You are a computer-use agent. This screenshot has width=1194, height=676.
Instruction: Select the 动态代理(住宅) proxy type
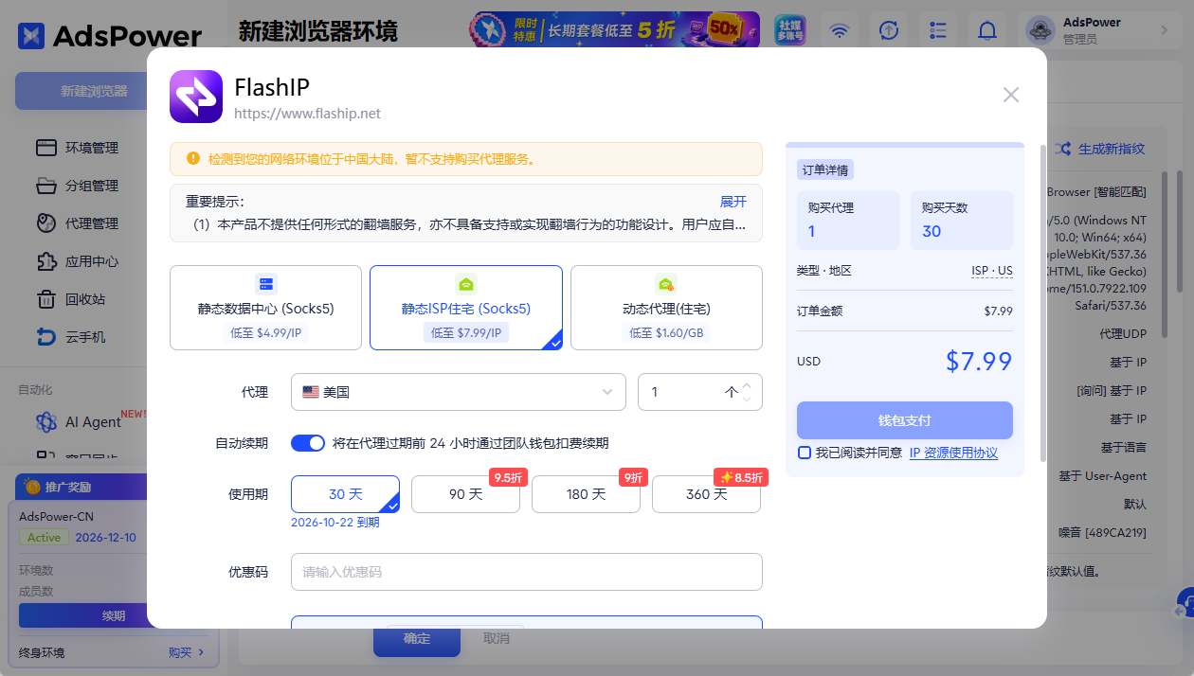[x=666, y=308]
